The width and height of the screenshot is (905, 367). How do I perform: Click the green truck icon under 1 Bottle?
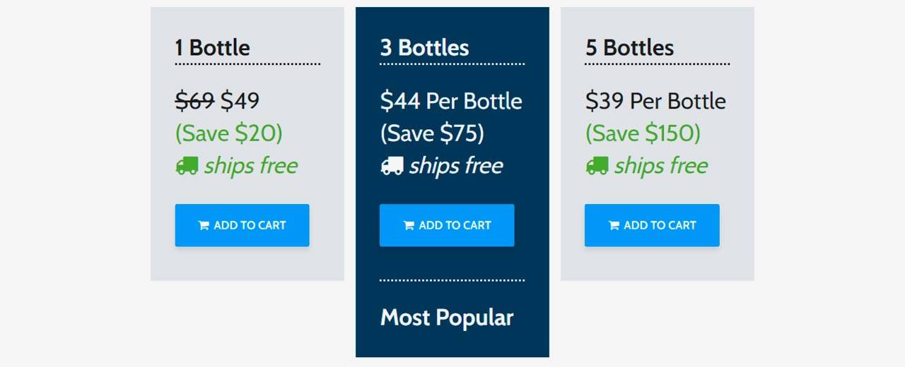click(187, 166)
